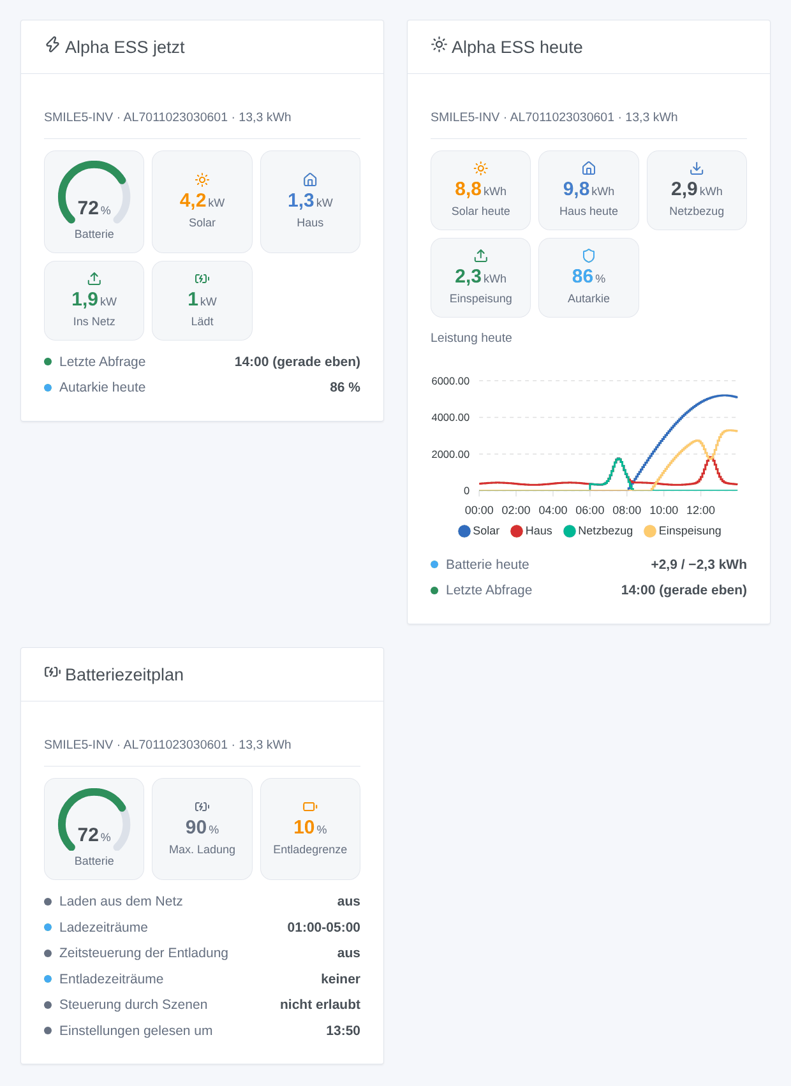Click the +2,9 / −2,3 kWh value
This screenshot has width=791, height=1086.
(699, 564)
